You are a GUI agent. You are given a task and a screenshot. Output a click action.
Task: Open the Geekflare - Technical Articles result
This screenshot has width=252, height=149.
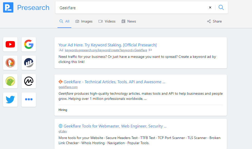tap(114, 82)
